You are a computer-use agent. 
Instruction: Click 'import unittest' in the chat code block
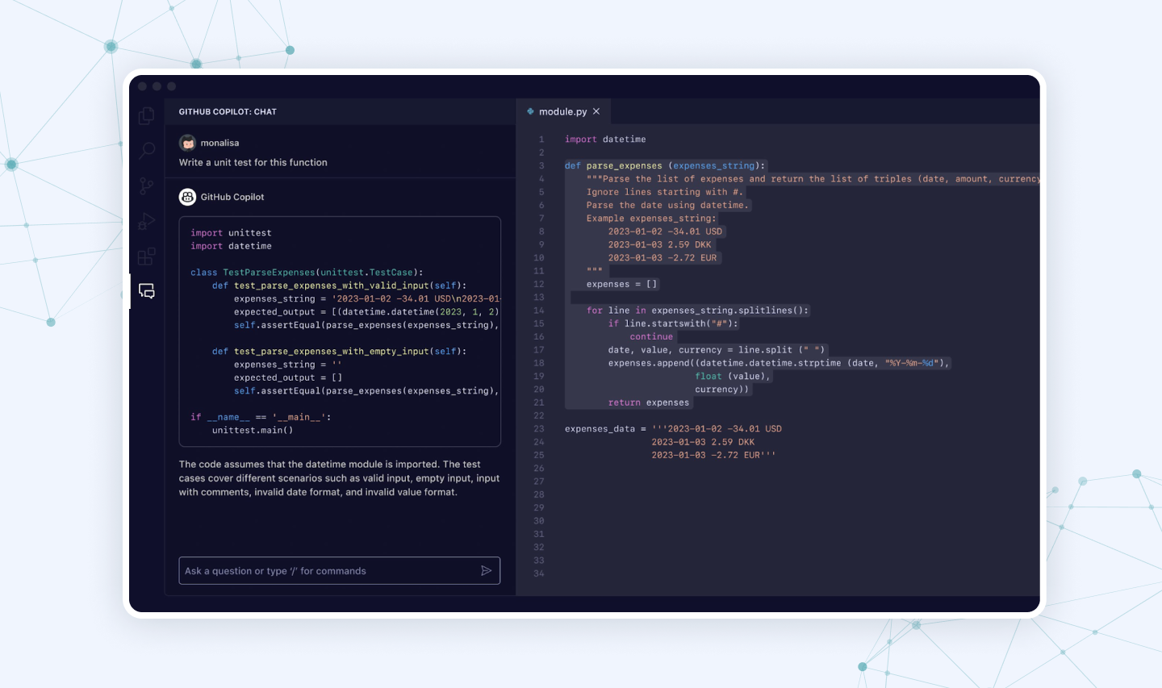[231, 233]
